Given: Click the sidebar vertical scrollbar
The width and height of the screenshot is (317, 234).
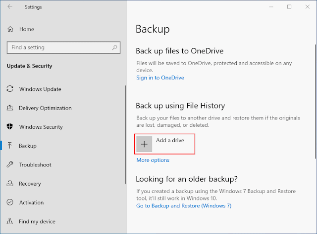Looking at the screenshot, I should (125, 135).
